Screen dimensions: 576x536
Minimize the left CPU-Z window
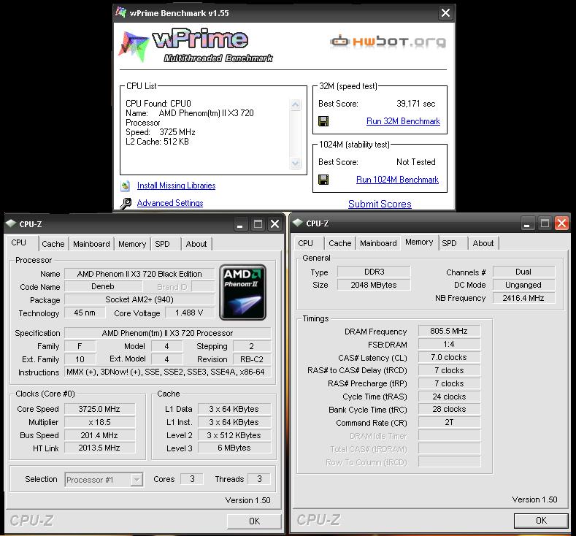point(240,224)
